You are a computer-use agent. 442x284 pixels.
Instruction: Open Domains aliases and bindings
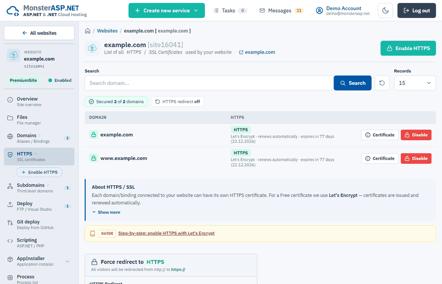[39, 138]
